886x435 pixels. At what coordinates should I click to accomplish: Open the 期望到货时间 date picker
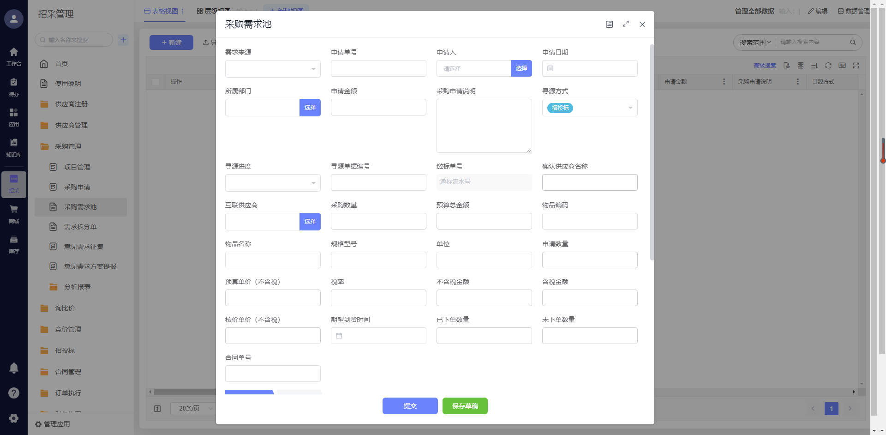click(339, 336)
